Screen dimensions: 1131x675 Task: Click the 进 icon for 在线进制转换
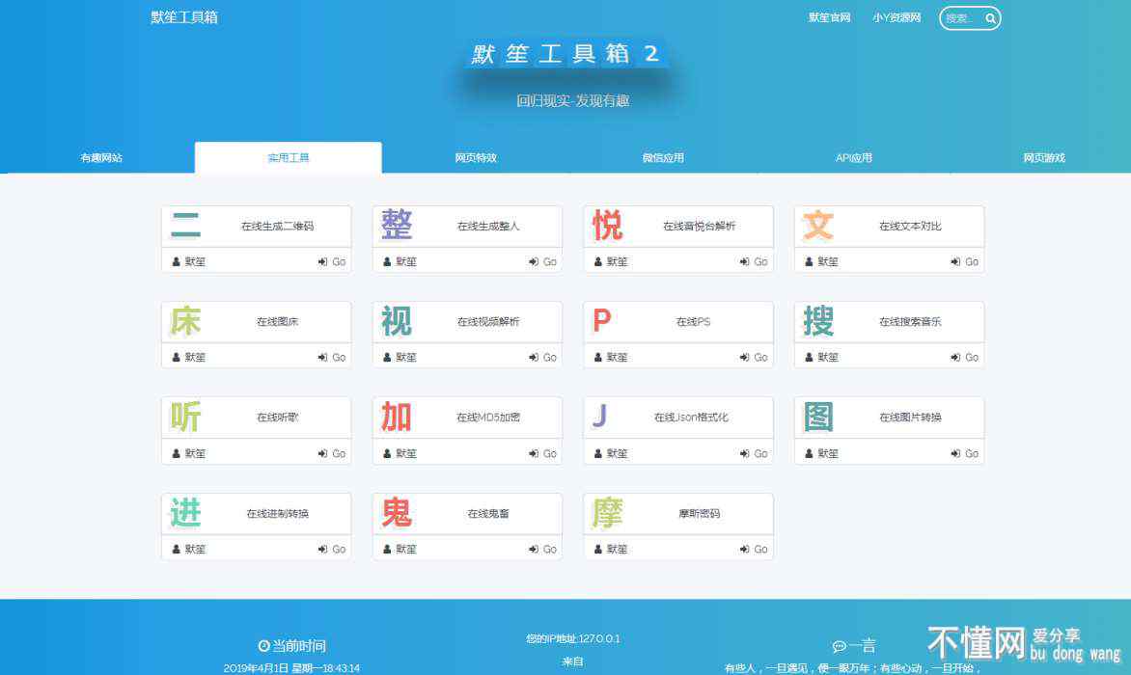[x=185, y=513]
